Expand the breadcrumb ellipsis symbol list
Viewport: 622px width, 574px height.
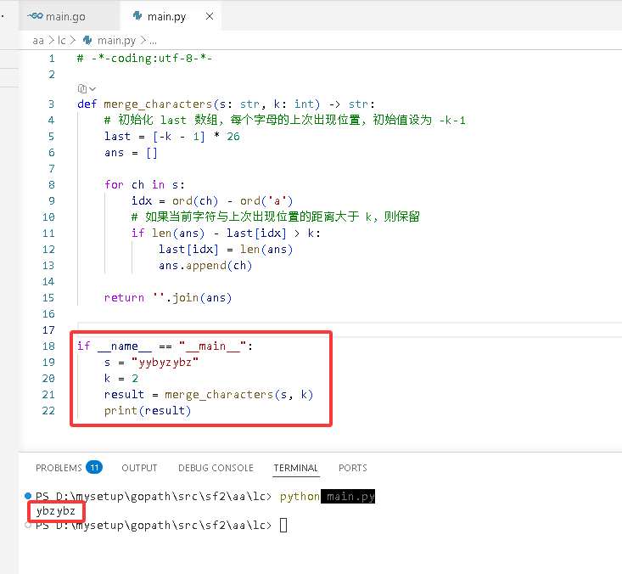[153, 41]
